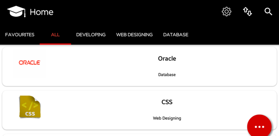Tap the CSS file icon thumbnail
The width and height of the screenshot is (279, 136).
[30, 107]
